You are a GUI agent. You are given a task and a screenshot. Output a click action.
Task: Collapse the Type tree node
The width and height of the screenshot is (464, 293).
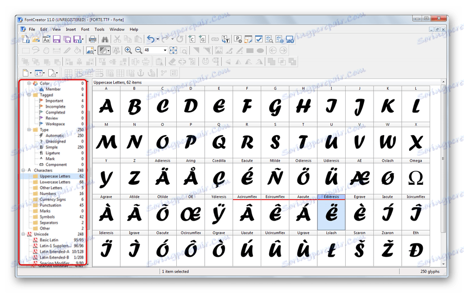29,130
